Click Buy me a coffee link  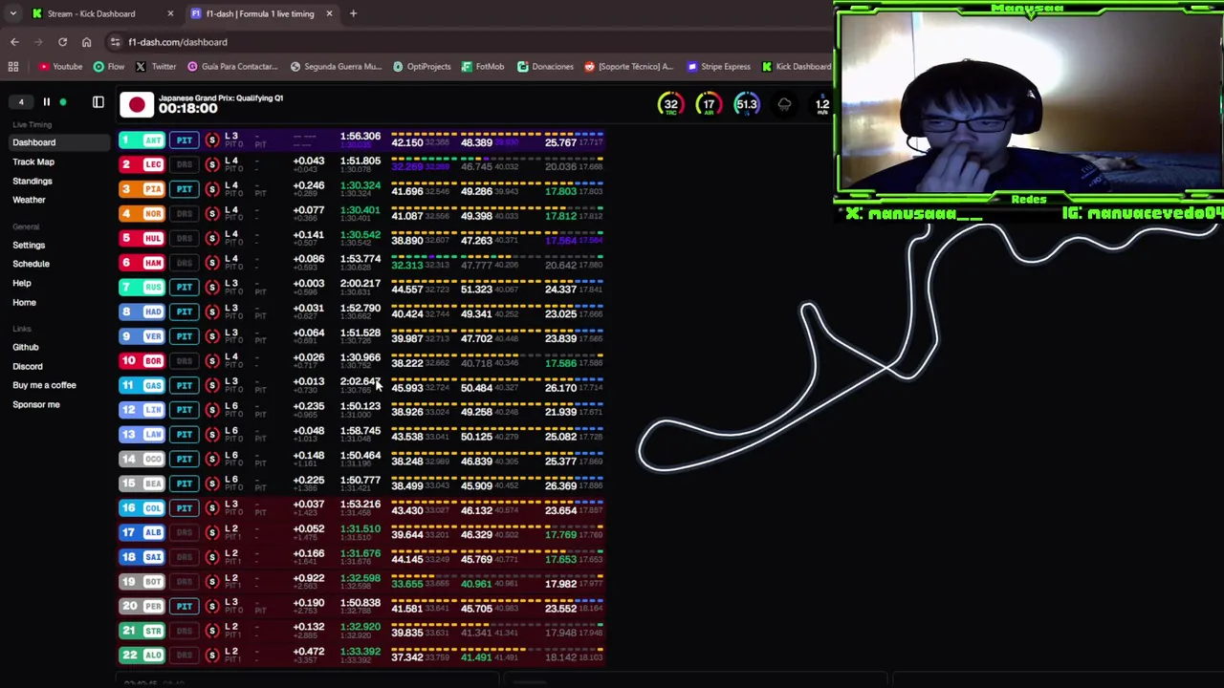pyautogui.click(x=44, y=385)
